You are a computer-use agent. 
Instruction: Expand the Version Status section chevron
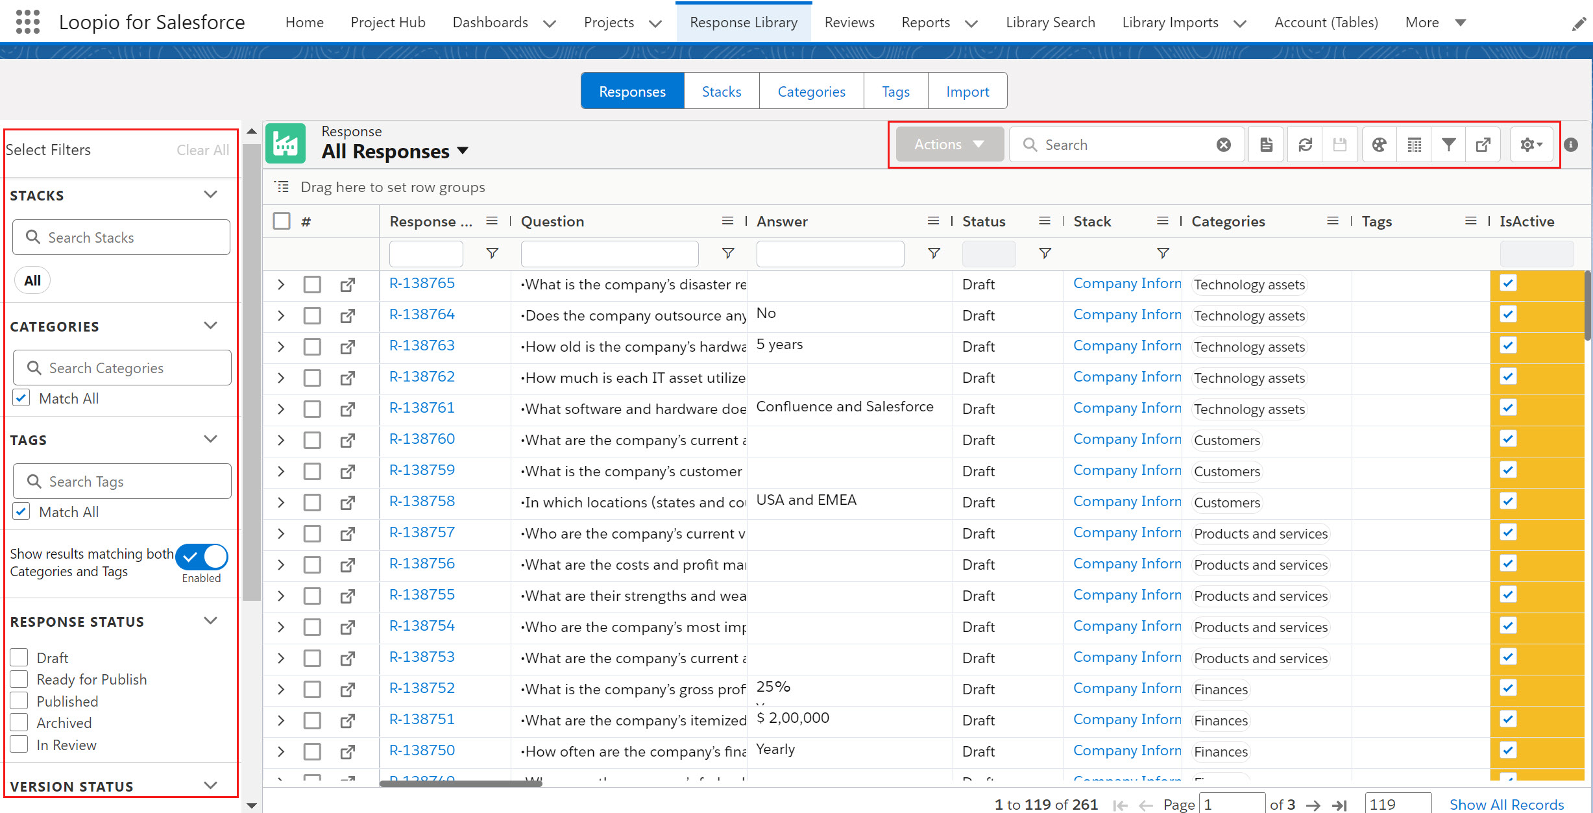point(210,786)
